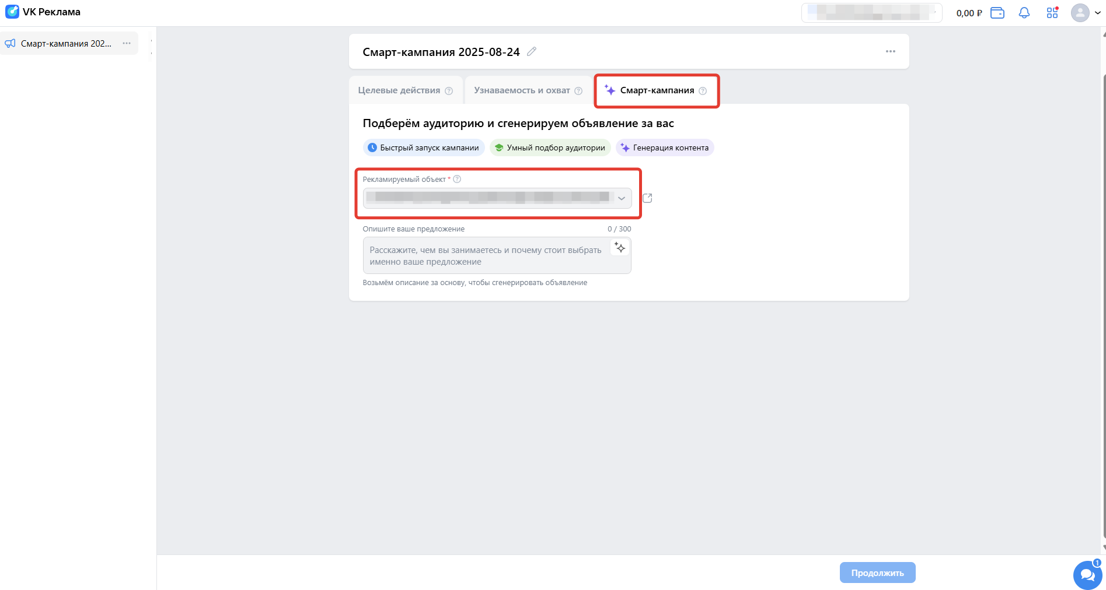Expand the profile menu chevron
This screenshot has width=1106, height=590.
[x=1097, y=13]
